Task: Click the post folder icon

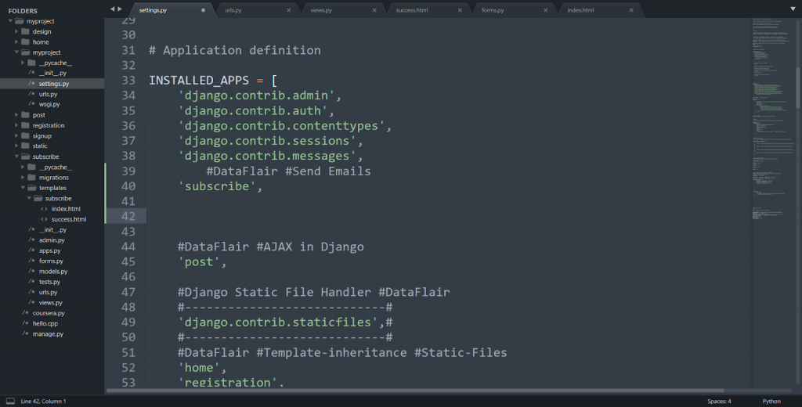Action: (x=25, y=115)
